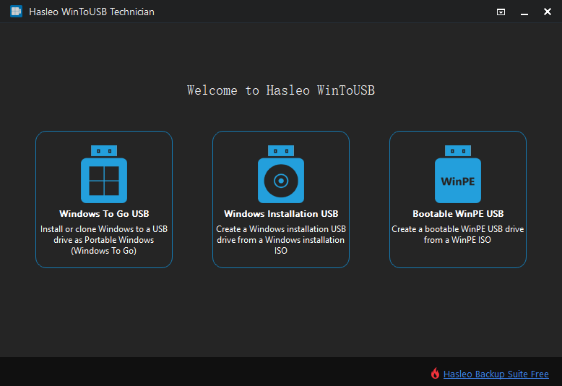Click the USB connector atop the WinPE icon
Screen dimensions: 562x386
tap(458, 150)
